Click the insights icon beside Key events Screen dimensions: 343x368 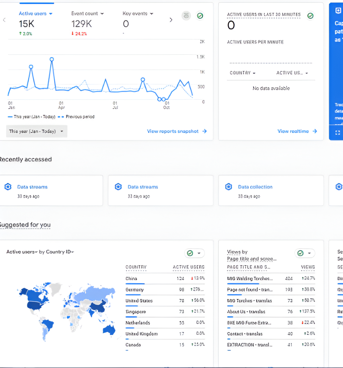[x=186, y=16]
